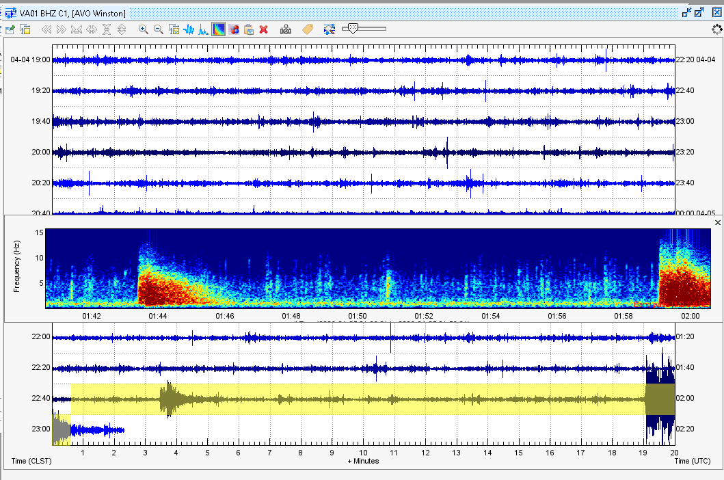Screen dimensions: 724x480
Task: Maximize the helicorder frame with outward arrow
Action: [x=699, y=12]
